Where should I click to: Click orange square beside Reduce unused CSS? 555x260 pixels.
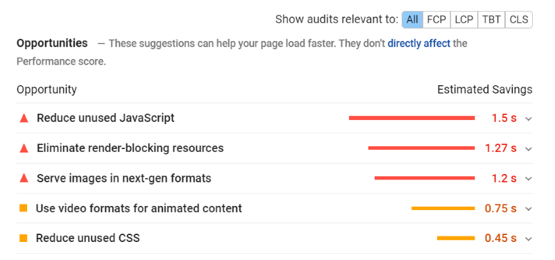tap(24, 239)
